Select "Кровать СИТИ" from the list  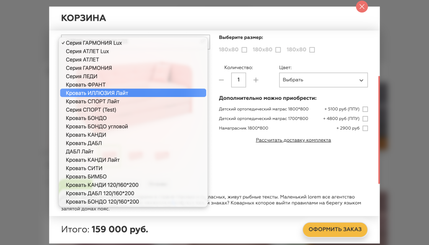pyautogui.click(x=82, y=168)
